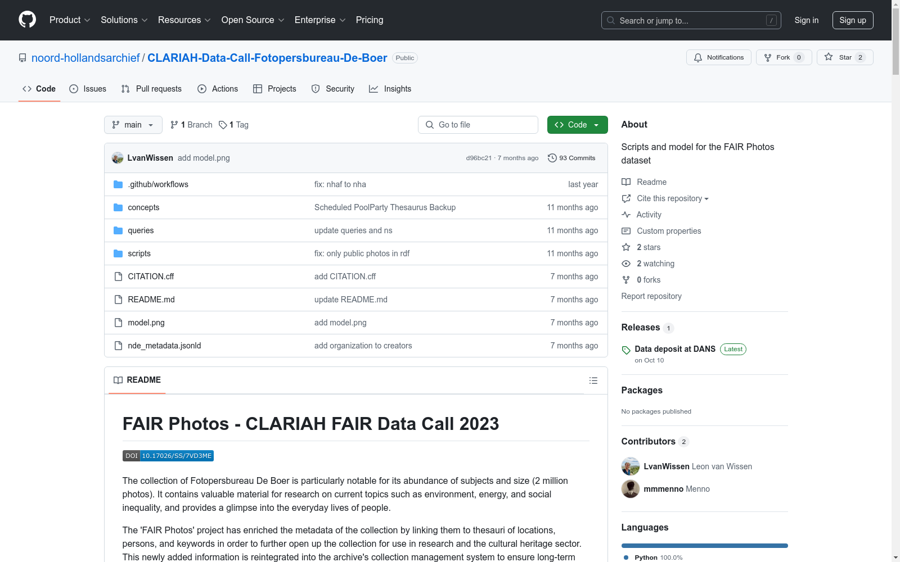Screen dimensions: 900x562
Task: Focus the Go to file field
Action: coord(478,125)
